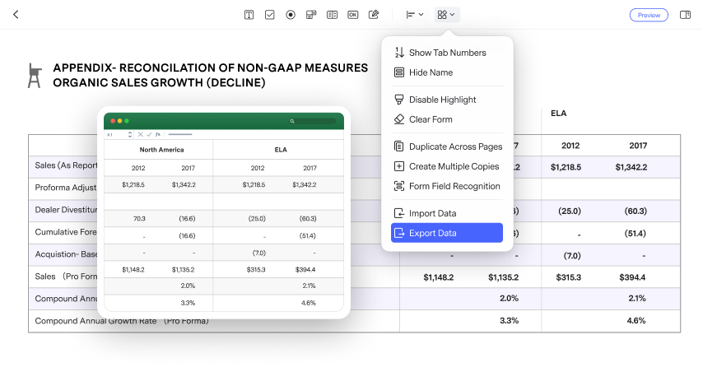
Task: Open the alignment options dropdown
Action: point(415,15)
